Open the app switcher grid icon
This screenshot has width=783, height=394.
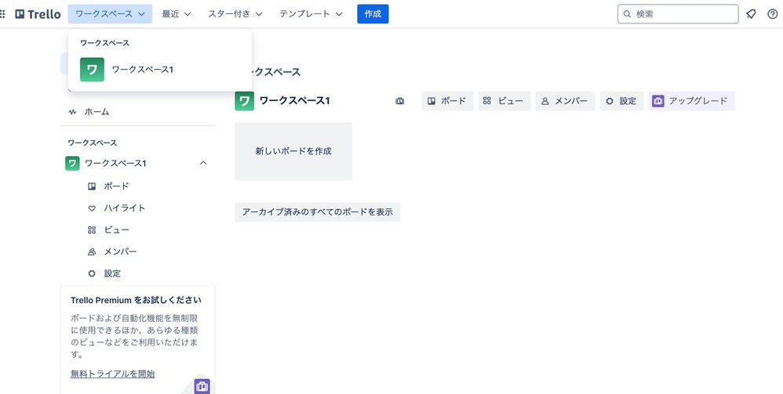2,14
